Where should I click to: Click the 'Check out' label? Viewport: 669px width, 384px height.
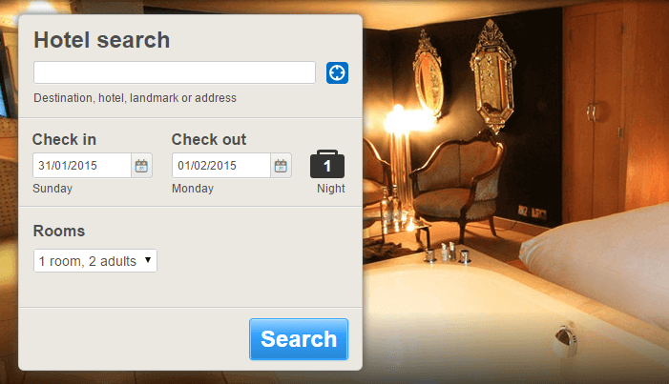click(209, 139)
